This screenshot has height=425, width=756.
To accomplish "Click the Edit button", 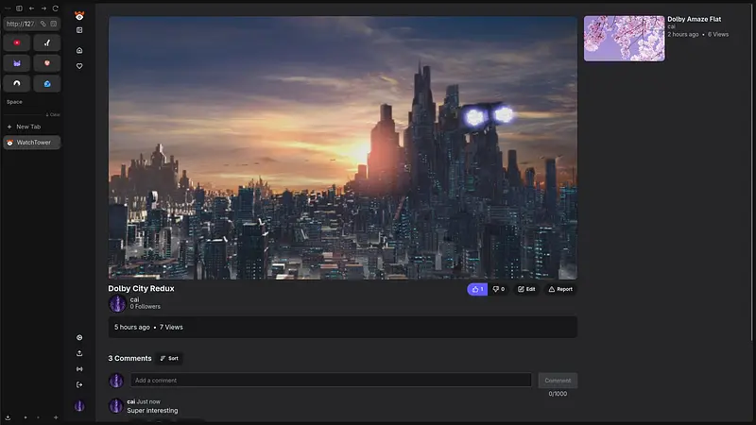I will point(526,289).
